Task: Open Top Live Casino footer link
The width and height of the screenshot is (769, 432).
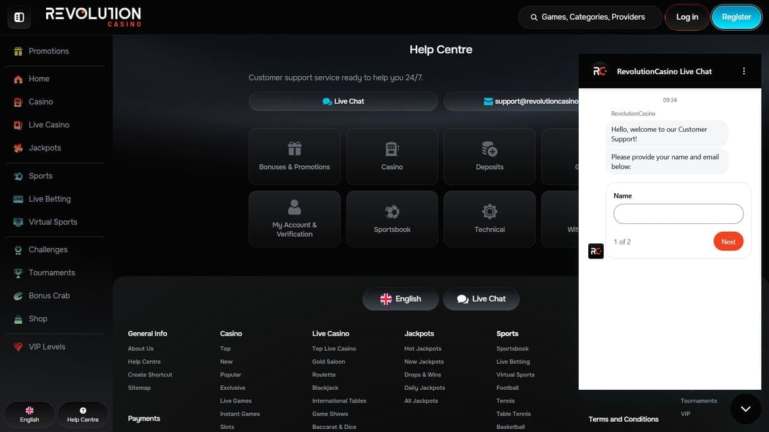Action: [334, 349]
